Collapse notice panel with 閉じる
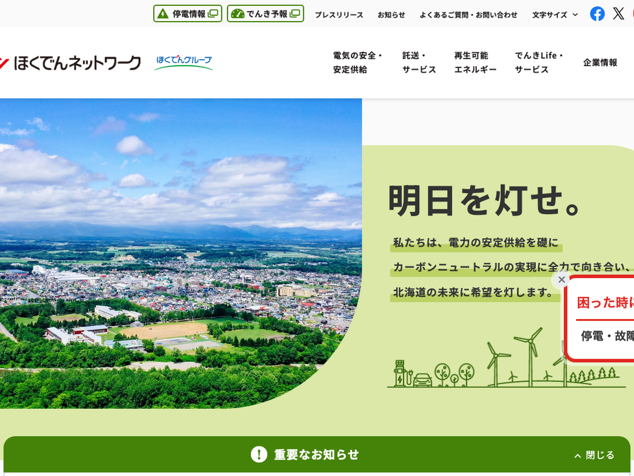 [x=594, y=455]
